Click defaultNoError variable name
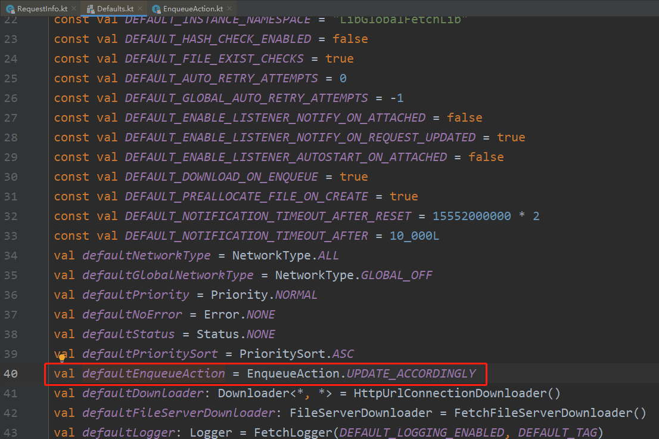The image size is (659, 439). 132,315
